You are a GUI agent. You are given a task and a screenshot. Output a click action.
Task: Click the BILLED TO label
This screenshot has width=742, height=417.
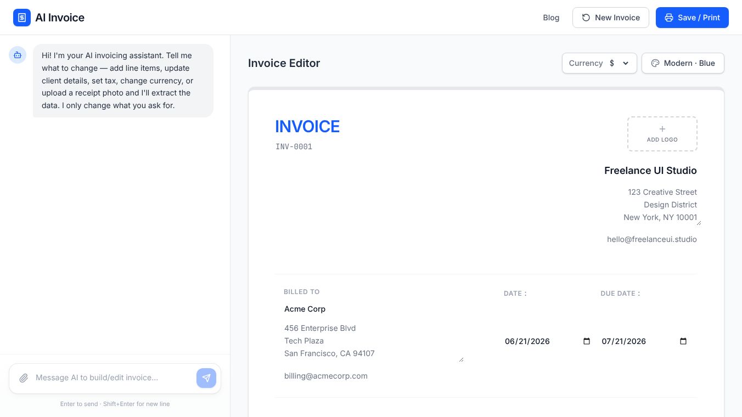point(302,292)
